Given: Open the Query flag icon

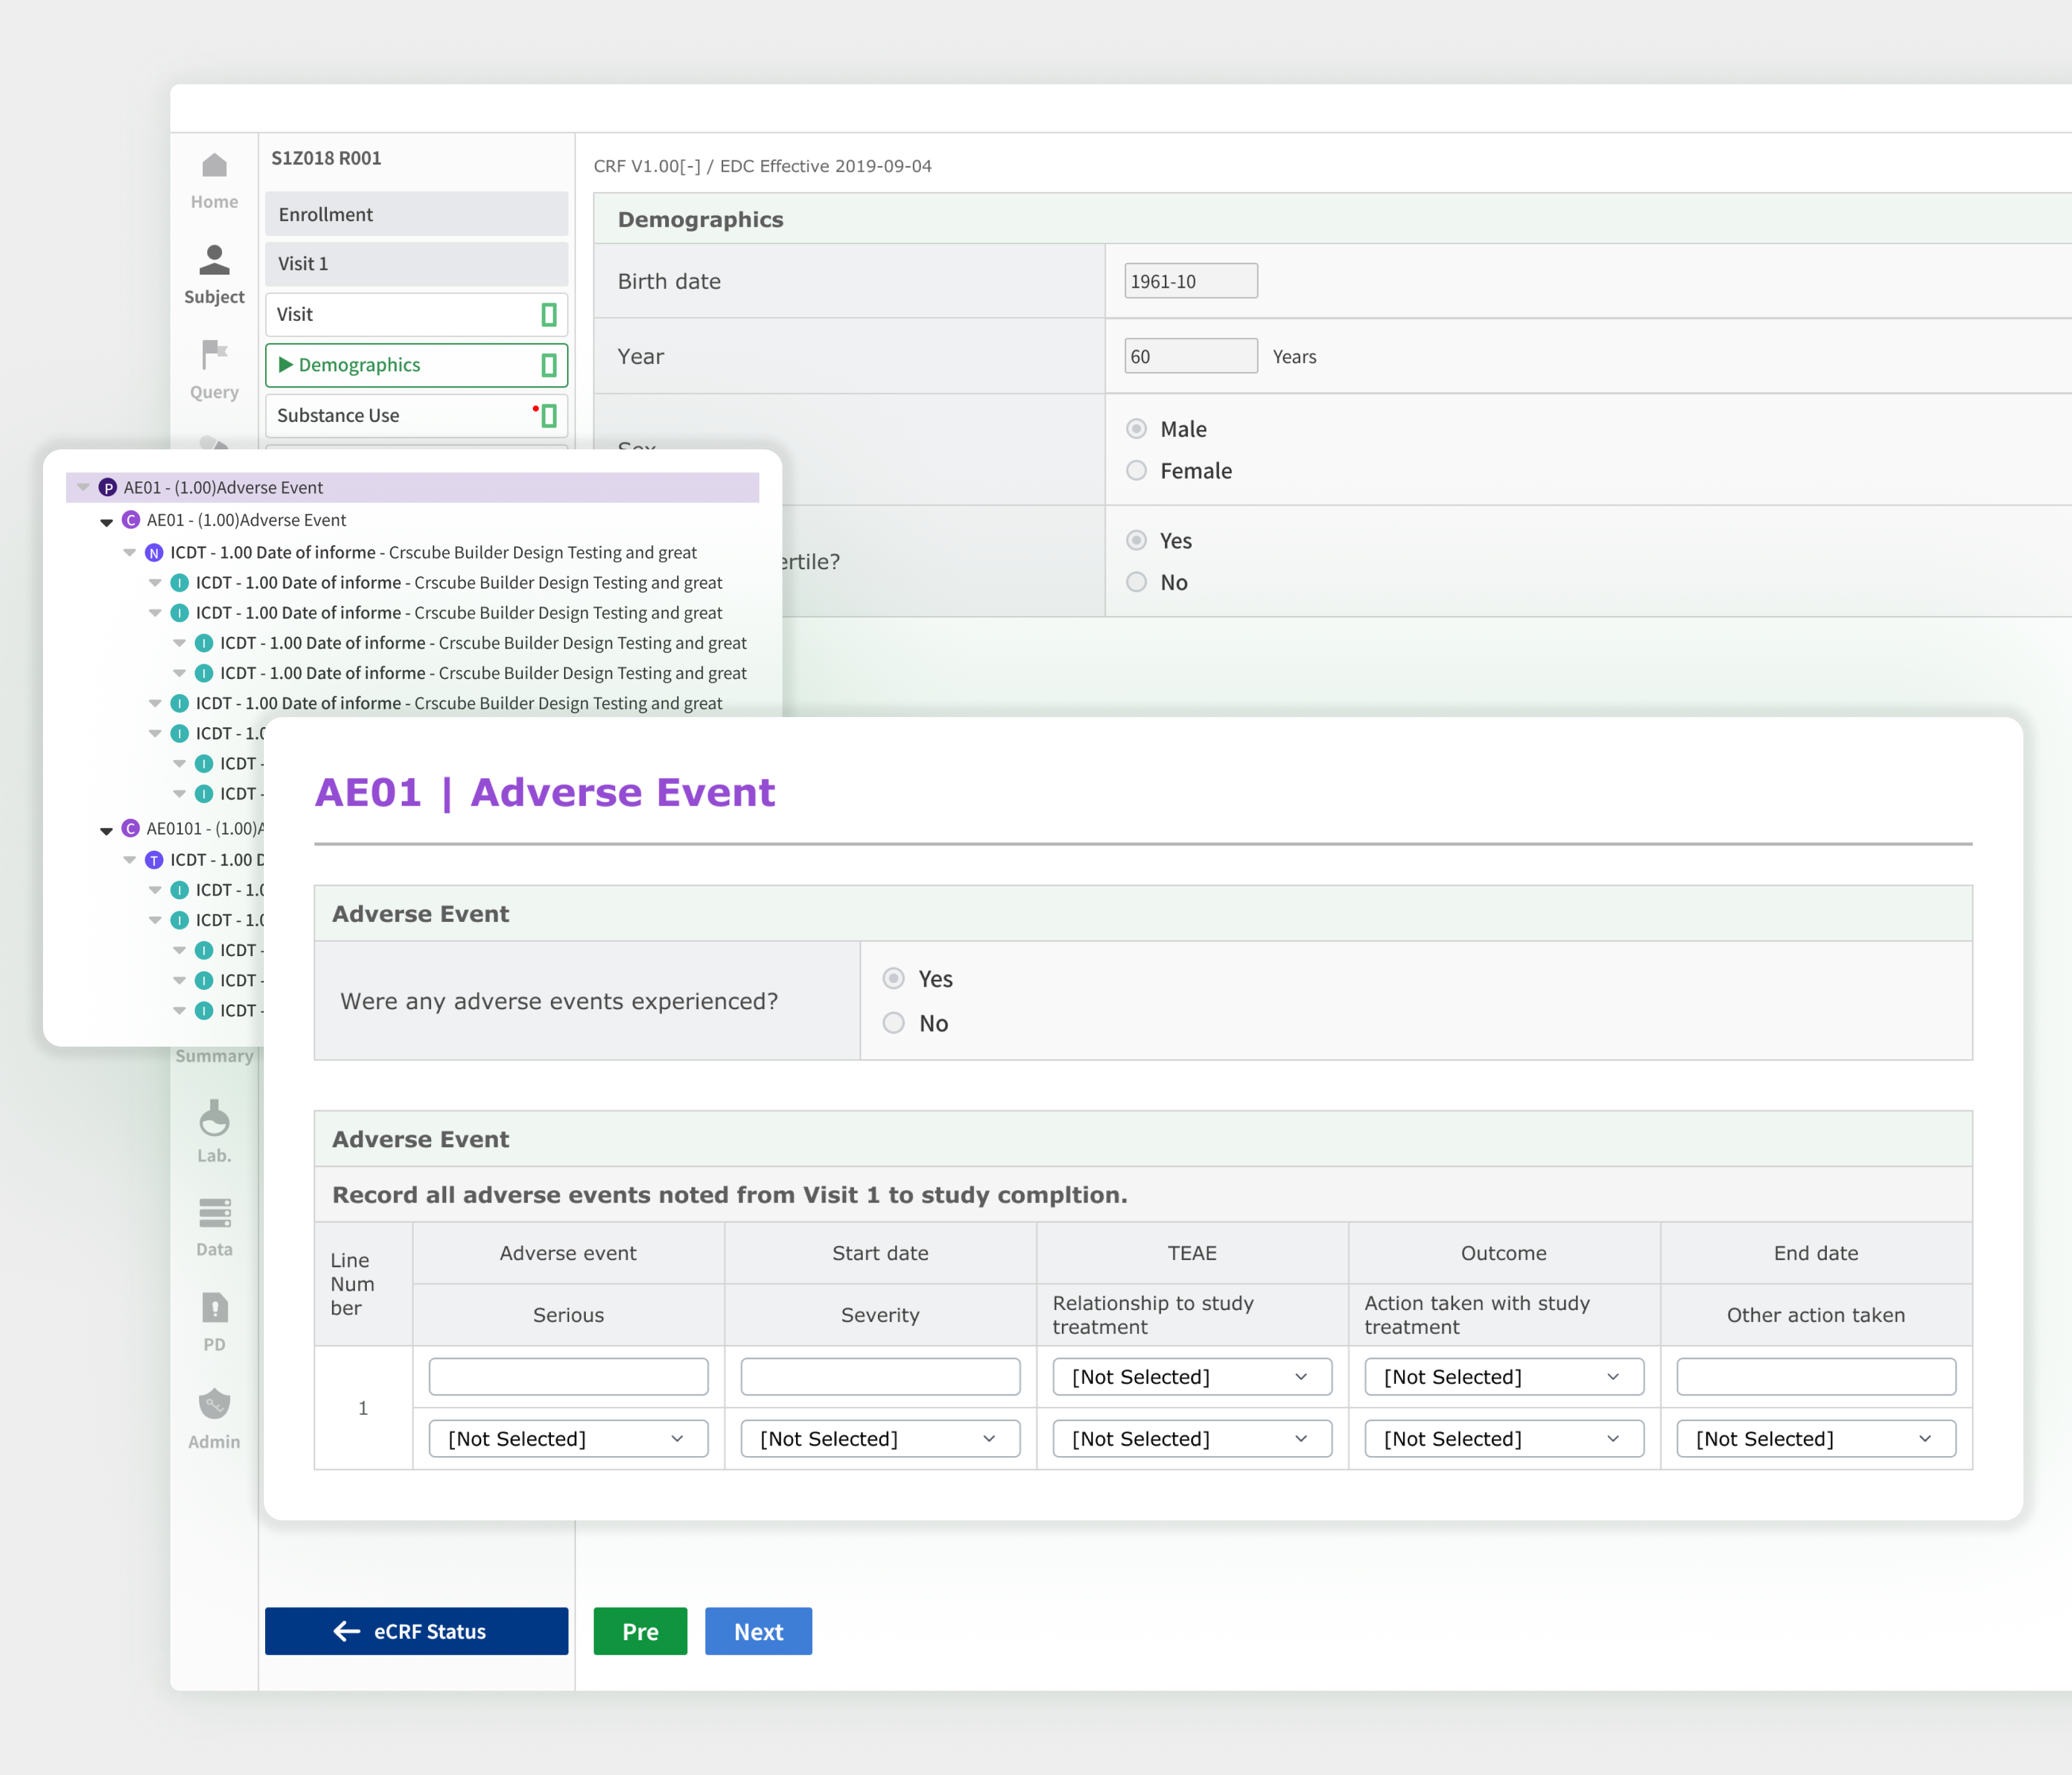Looking at the screenshot, I should [x=214, y=355].
